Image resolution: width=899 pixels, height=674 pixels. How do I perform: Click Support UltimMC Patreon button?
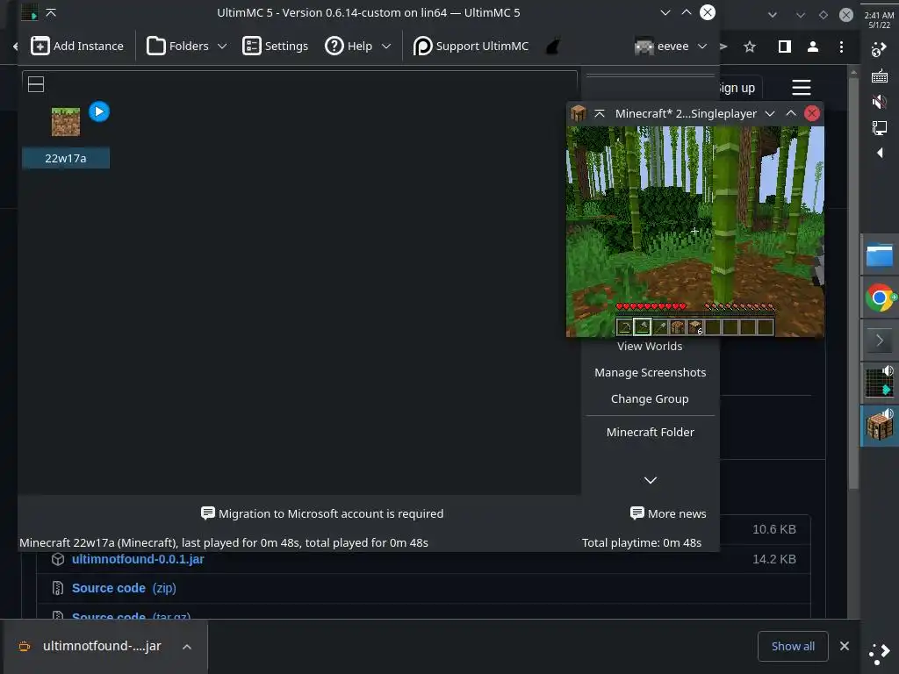tap(471, 46)
